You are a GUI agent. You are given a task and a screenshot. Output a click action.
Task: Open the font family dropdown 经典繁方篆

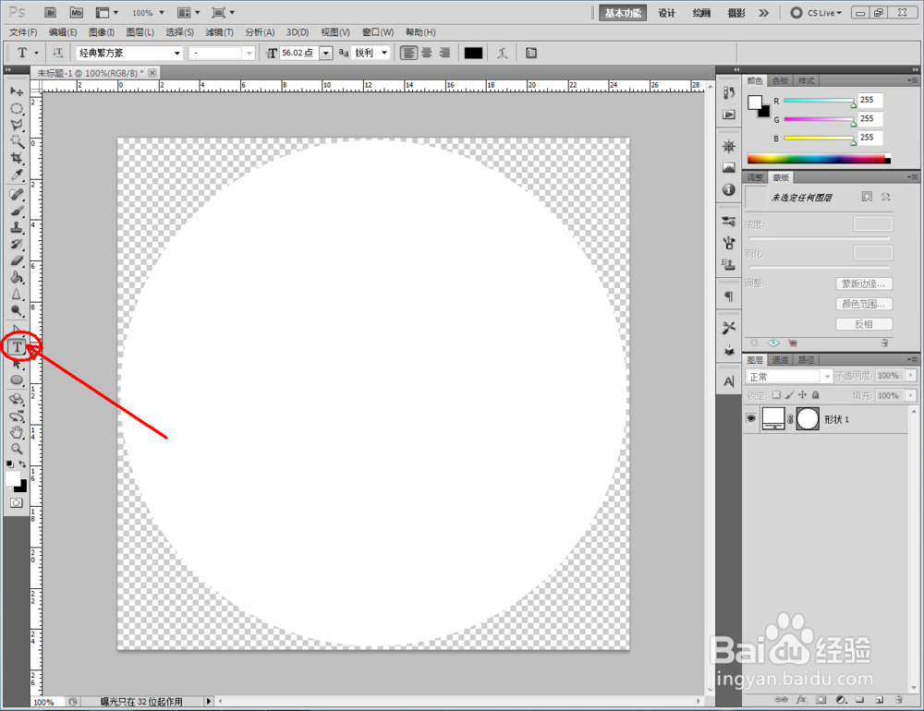[129, 53]
